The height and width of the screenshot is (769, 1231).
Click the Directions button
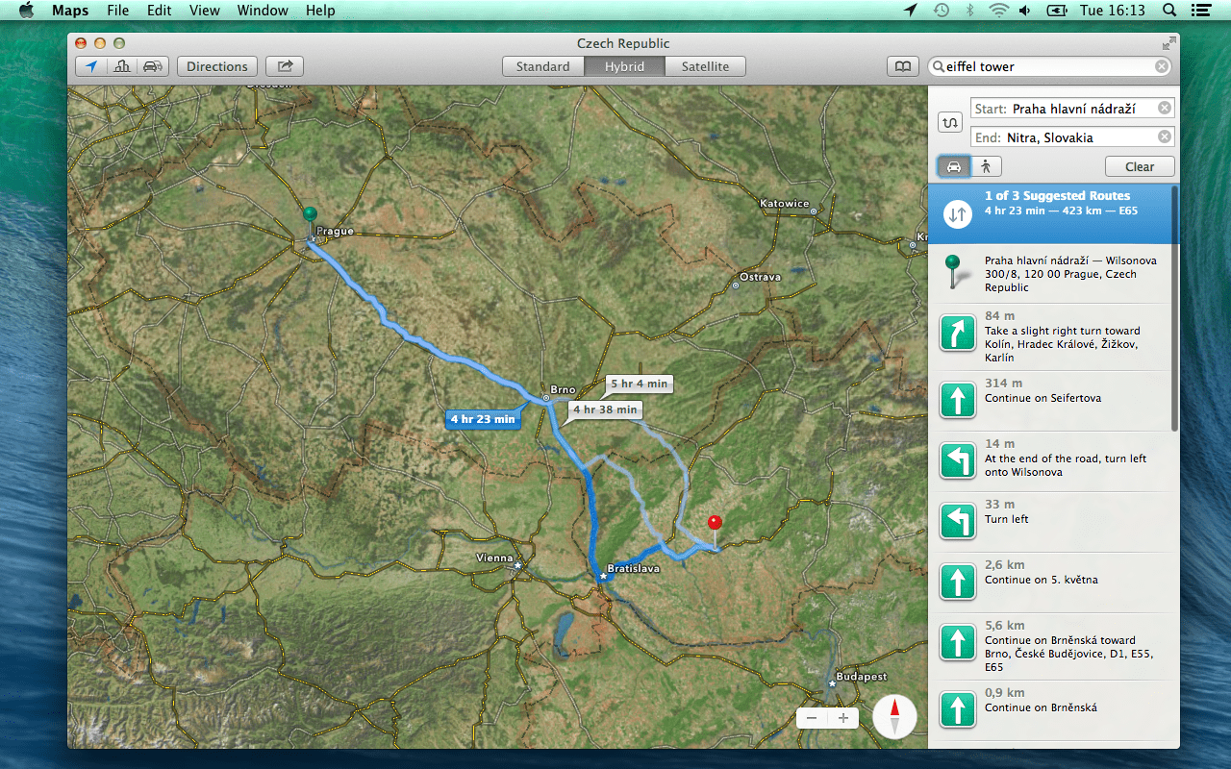(x=217, y=66)
